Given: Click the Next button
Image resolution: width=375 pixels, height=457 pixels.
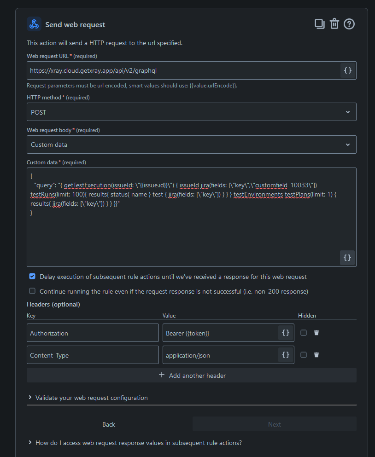Looking at the screenshot, I should (274, 424).
